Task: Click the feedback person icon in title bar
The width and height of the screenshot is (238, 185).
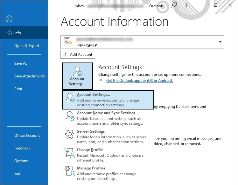Action: (174, 5)
